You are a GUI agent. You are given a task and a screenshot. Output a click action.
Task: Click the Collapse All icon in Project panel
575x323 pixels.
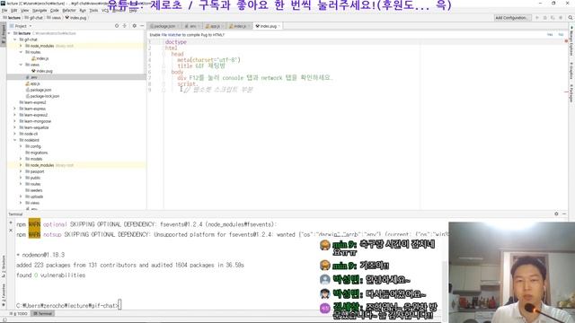click(125, 26)
